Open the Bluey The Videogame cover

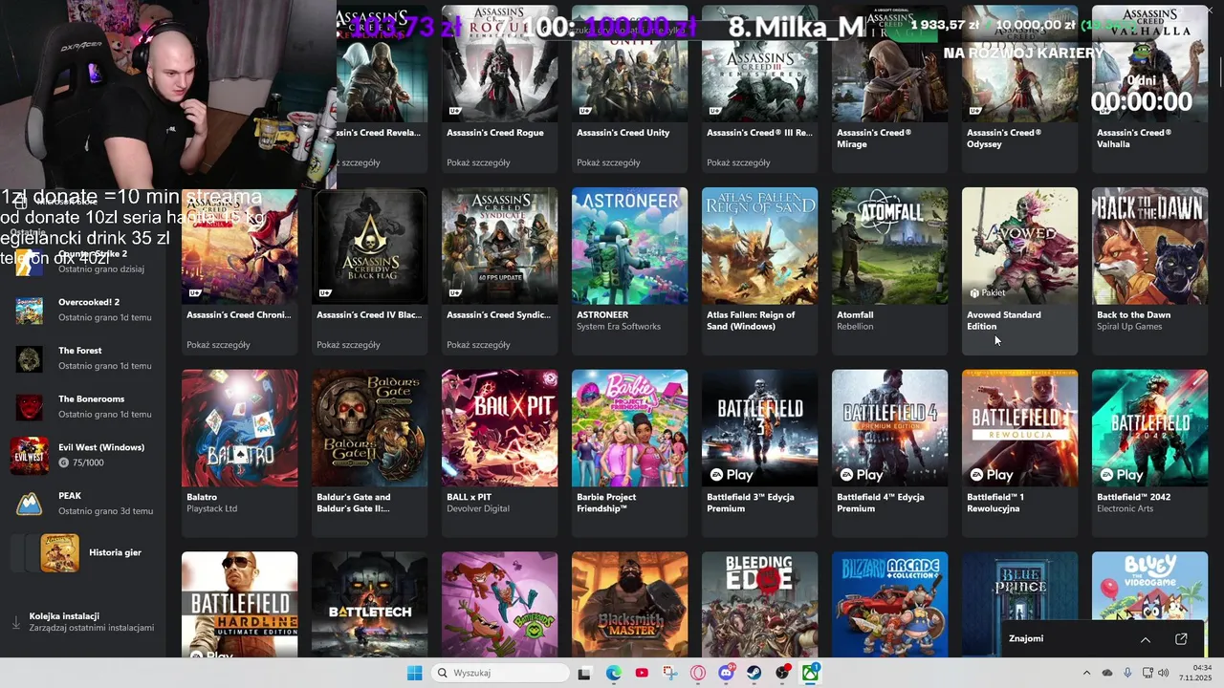click(1149, 588)
